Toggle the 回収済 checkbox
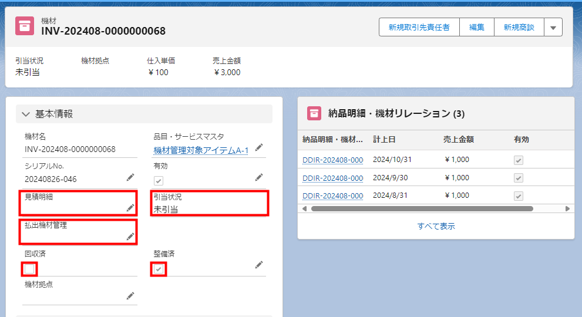This screenshot has width=582, height=317. point(29,269)
